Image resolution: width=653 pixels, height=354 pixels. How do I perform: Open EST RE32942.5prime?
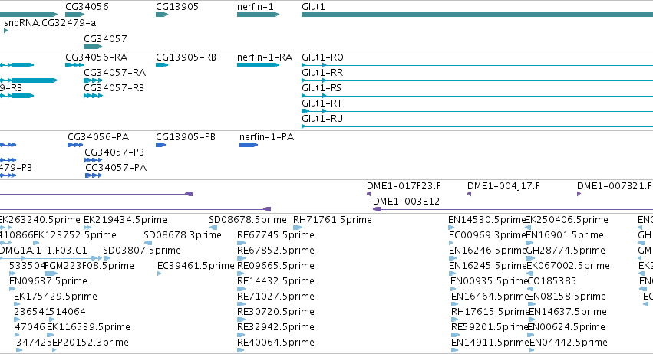pyautogui.click(x=275, y=327)
